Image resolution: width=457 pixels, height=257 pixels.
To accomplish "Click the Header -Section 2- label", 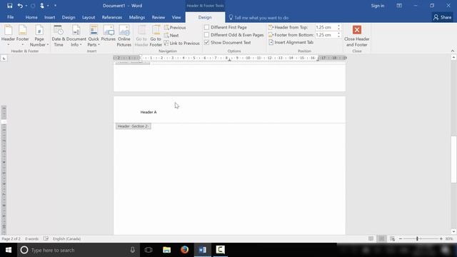I will coord(134,126).
